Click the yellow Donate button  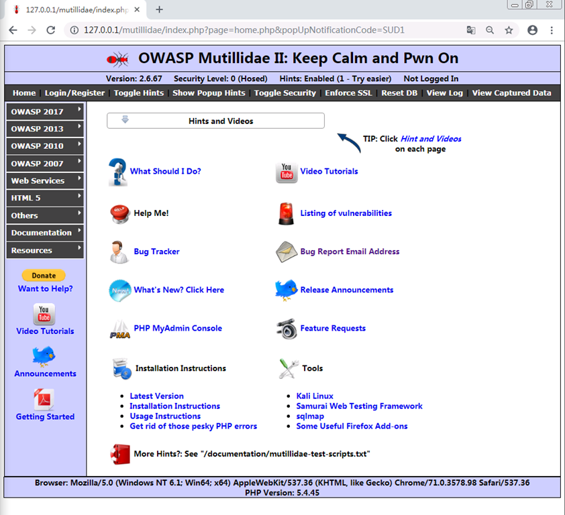point(44,276)
